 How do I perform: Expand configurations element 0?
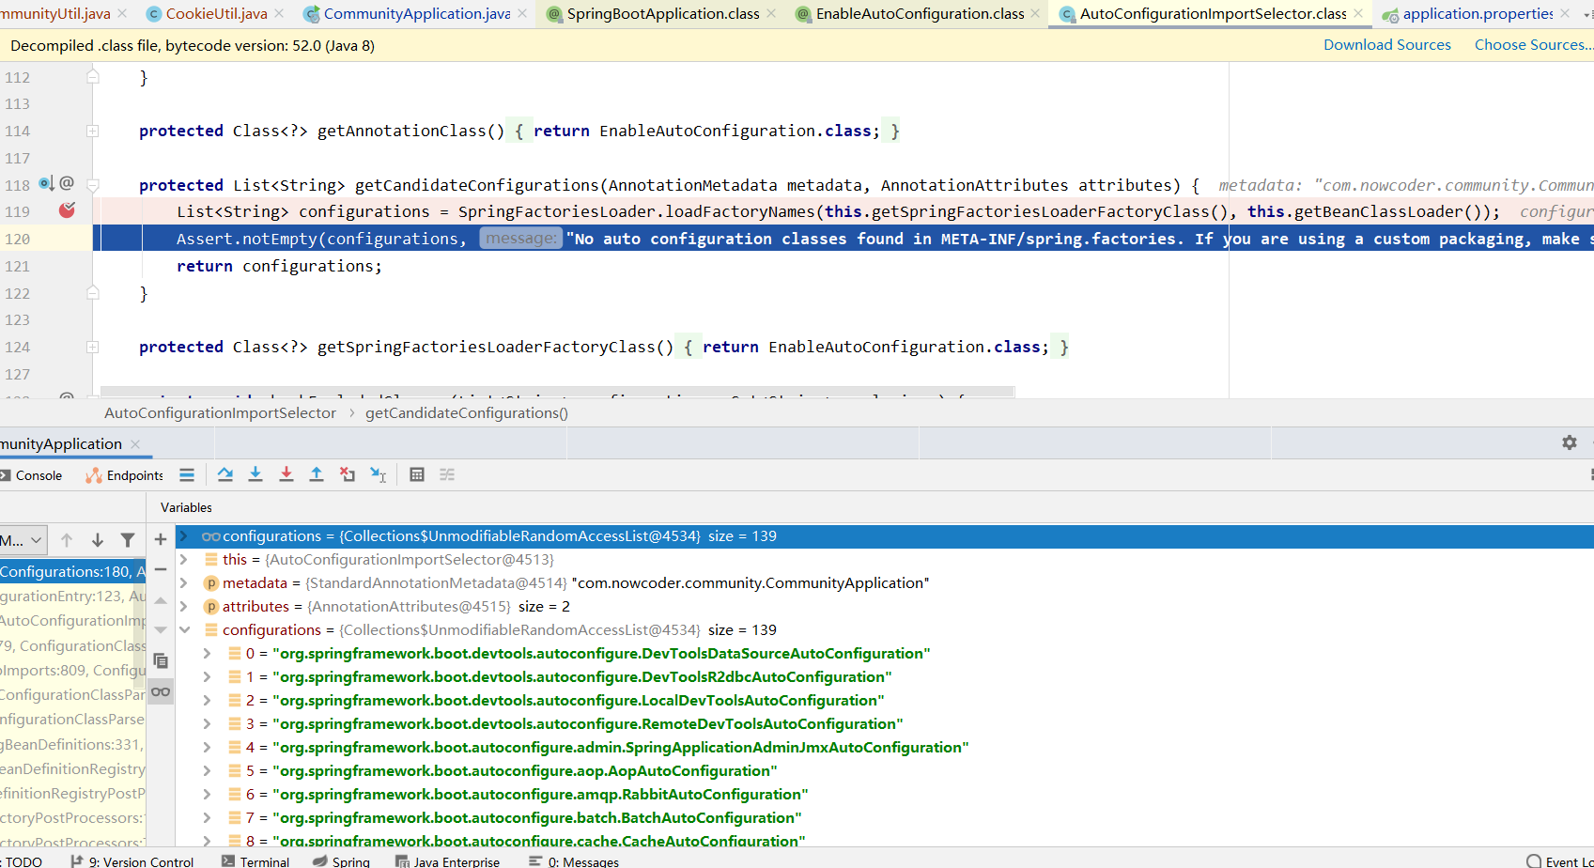(x=208, y=653)
